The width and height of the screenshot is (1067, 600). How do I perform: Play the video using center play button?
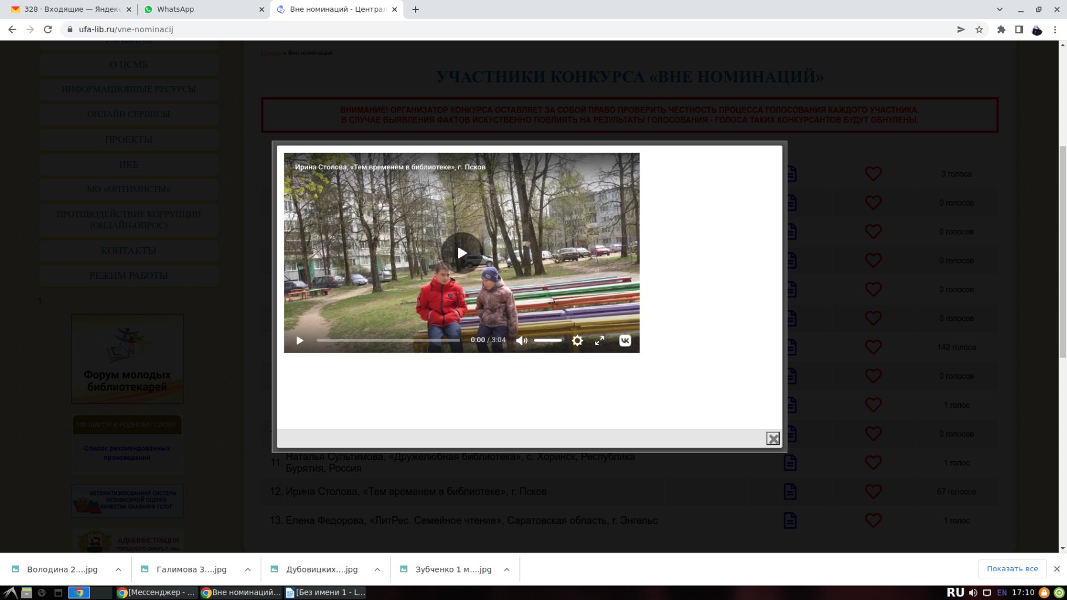(461, 253)
